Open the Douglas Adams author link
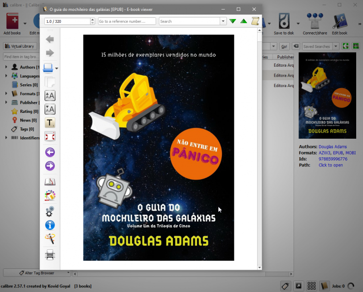The height and width of the screenshot is (292, 363). (x=333, y=147)
